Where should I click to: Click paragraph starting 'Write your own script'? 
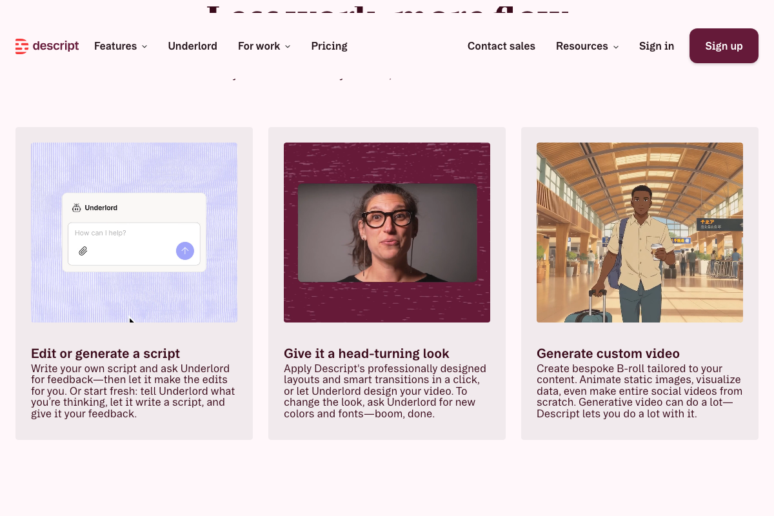(133, 391)
